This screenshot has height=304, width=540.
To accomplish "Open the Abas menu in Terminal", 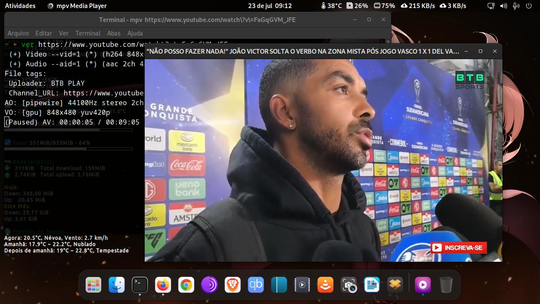I will pyautogui.click(x=113, y=33).
